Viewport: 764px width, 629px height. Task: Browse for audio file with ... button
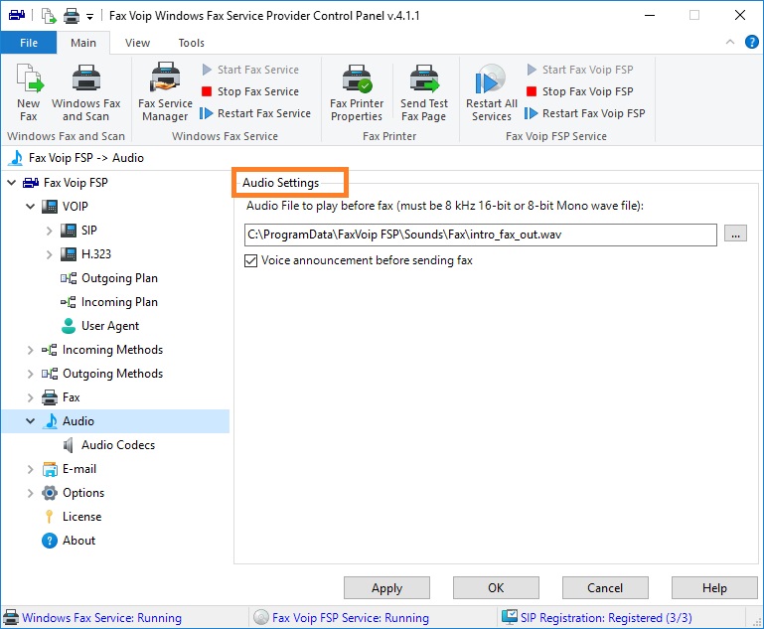point(735,234)
